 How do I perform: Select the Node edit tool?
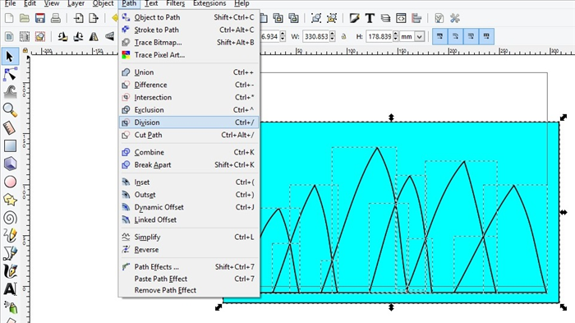[x=10, y=75]
